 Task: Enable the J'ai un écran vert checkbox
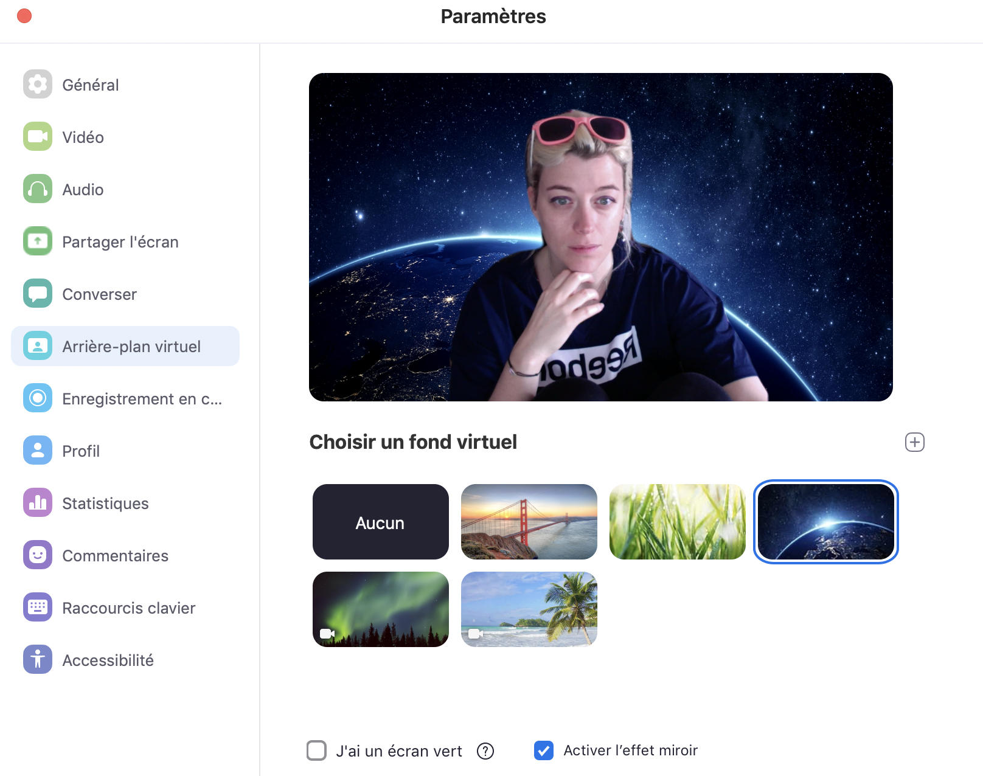pyautogui.click(x=316, y=750)
